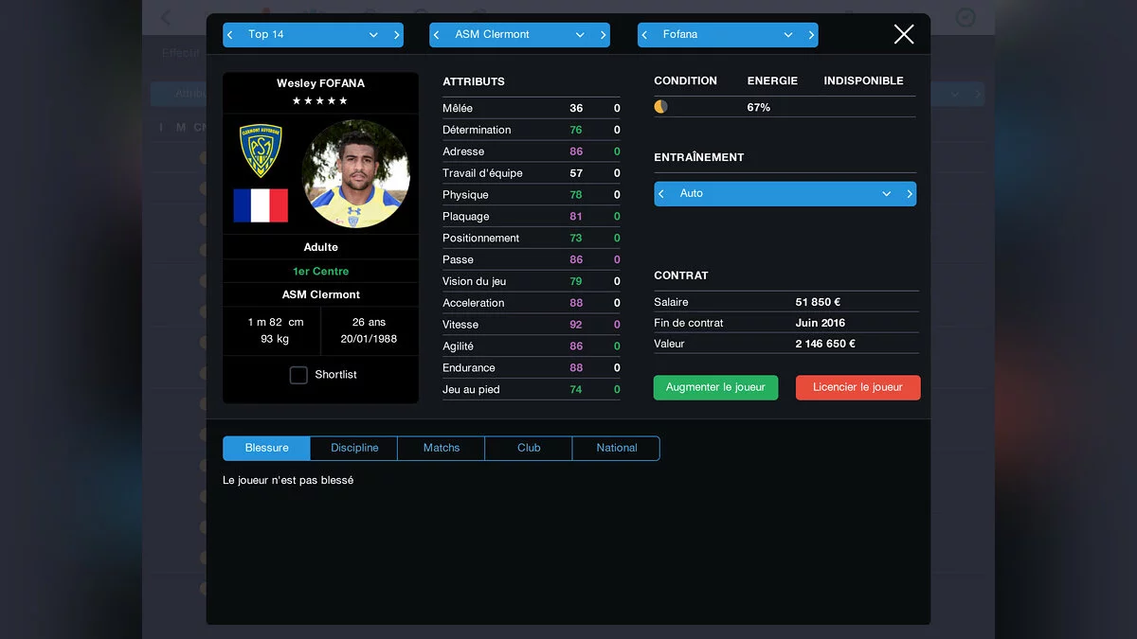Select previous training option before Auto
The height and width of the screenshot is (639, 1137).
(x=661, y=194)
